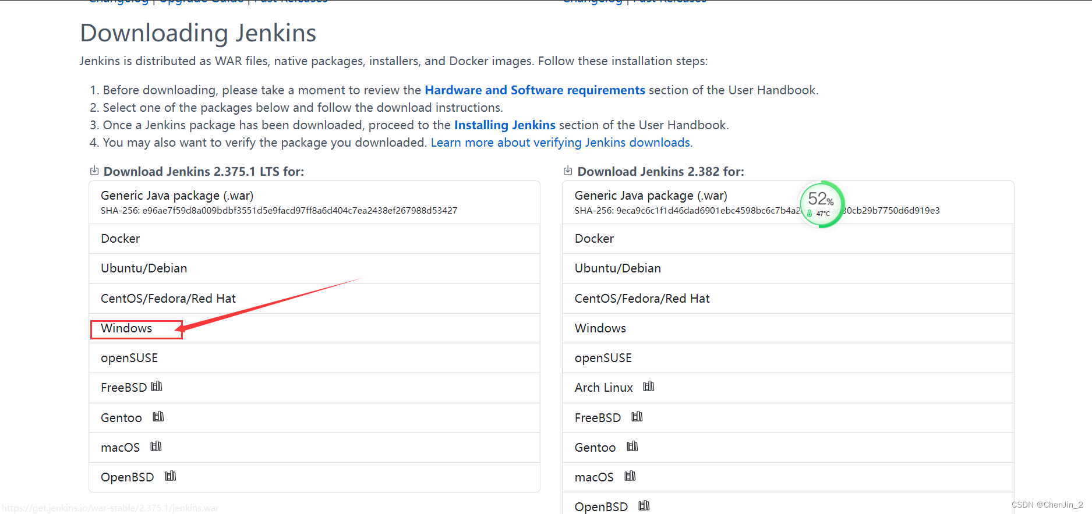Select Ubuntu/Debian under the 2.382 list
The width and height of the screenshot is (1092, 514).
point(788,268)
